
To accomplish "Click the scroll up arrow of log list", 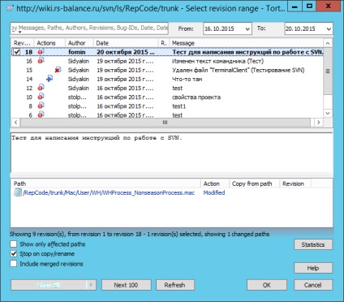I will pyautogui.click(x=328, y=43).
